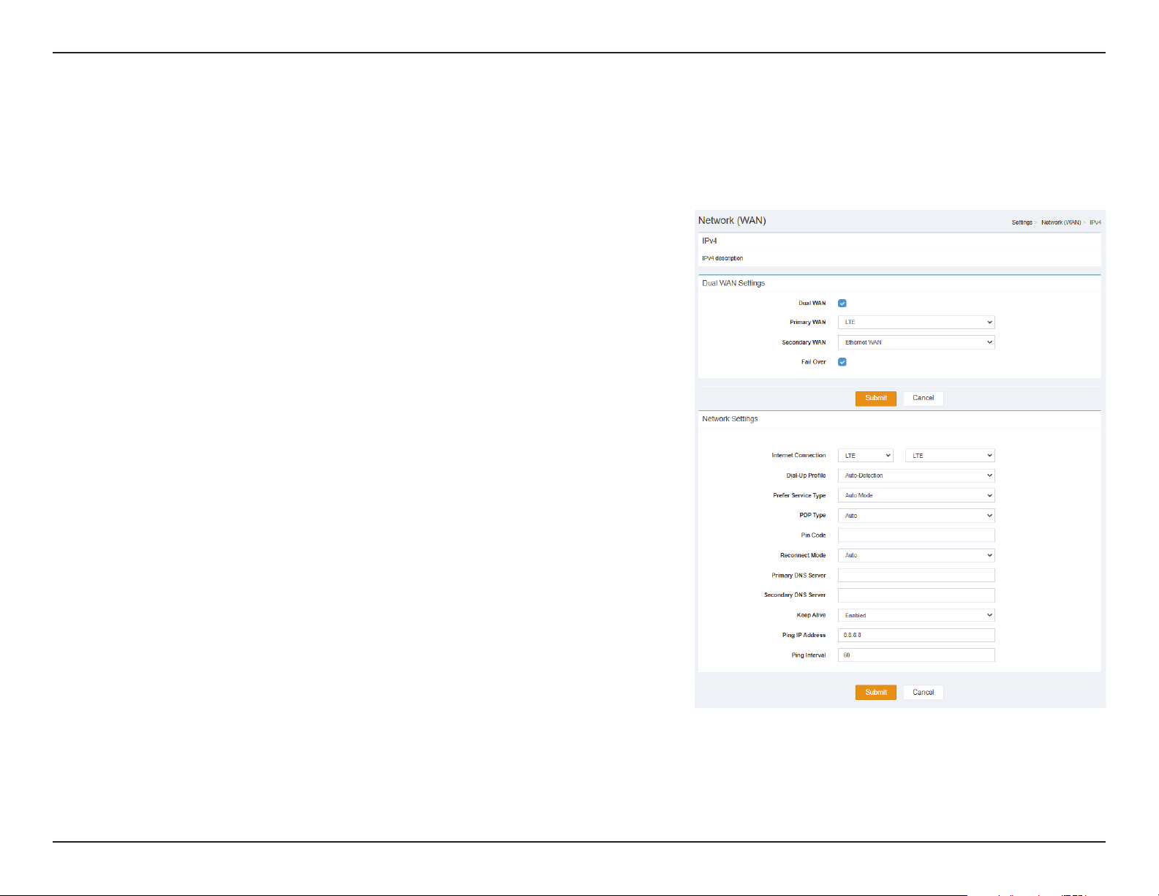Viewport: 1159px width, 896px height.
Task: Click the Internet Connection label
Action: pyautogui.click(x=799, y=456)
